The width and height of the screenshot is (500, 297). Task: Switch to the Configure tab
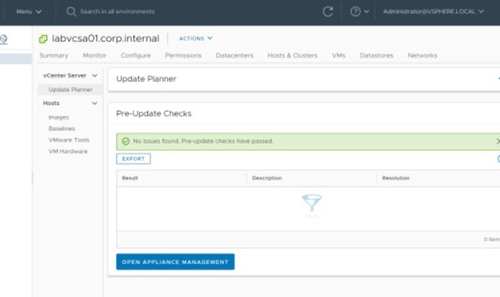pyautogui.click(x=136, y=56)
